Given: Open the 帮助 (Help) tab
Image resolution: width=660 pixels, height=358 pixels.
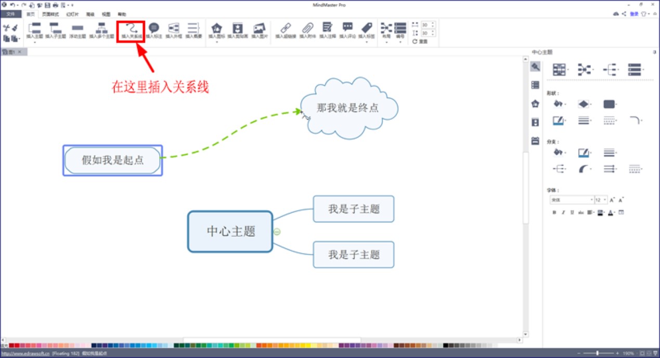Looking at the screenshot, I should tap(122, 14).
